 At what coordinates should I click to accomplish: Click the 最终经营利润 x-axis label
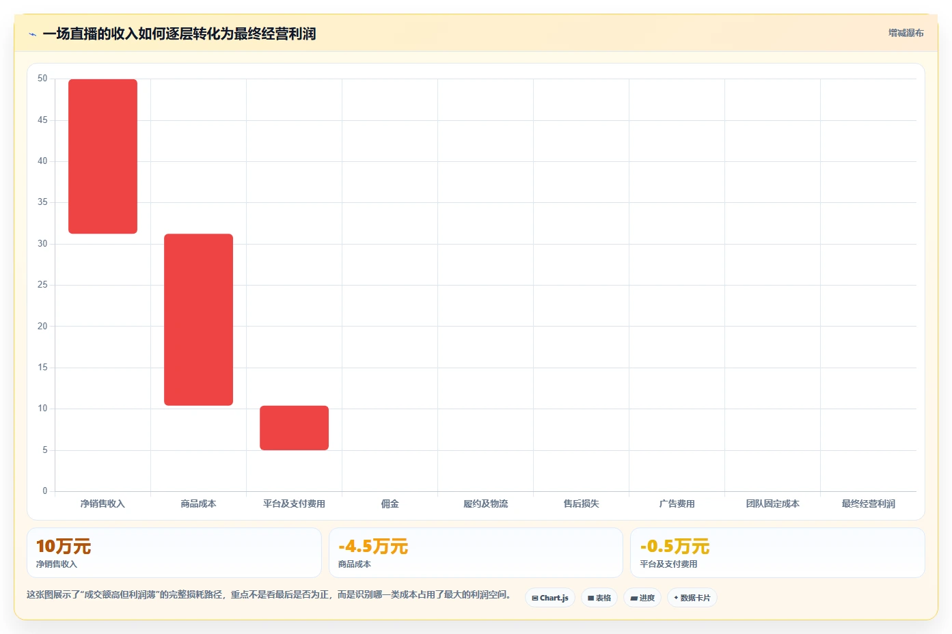(868, 504)
